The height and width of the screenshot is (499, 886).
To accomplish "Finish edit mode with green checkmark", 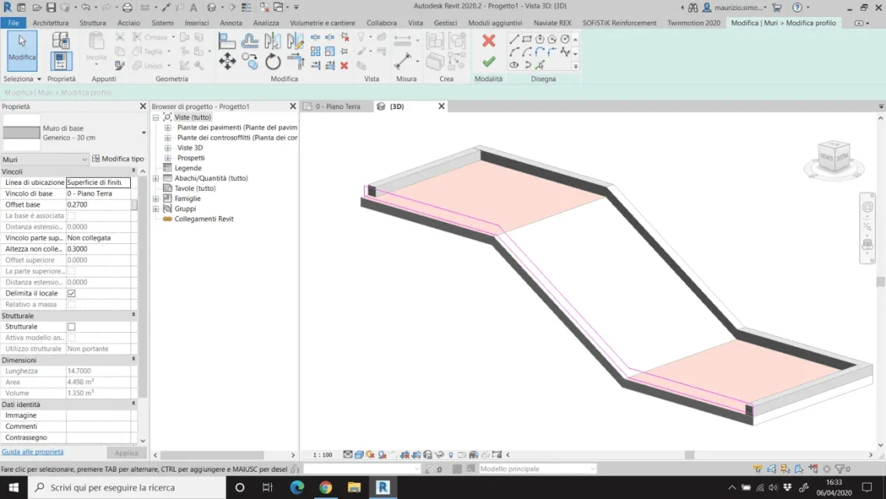I will [489, 61].
